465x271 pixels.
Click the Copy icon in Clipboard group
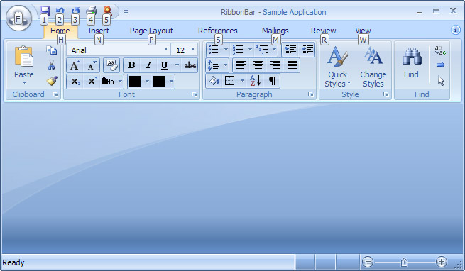pos(52,50)
